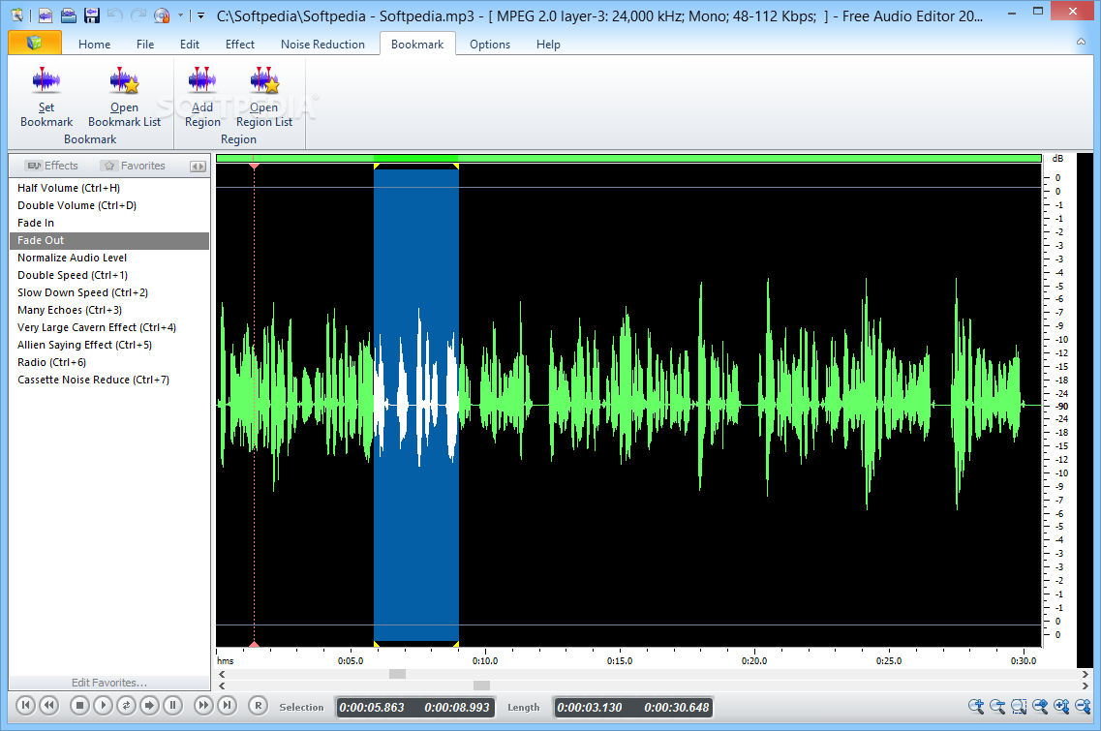Apply Half Volume (Ctrl+H) effect
Screen dimensions: 1101x731
click(x=109, y=188)
